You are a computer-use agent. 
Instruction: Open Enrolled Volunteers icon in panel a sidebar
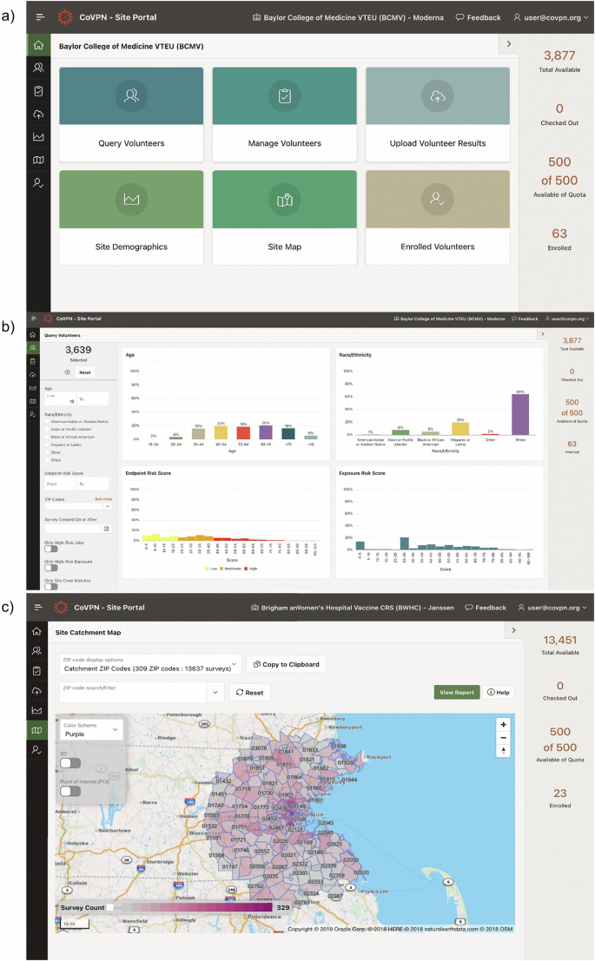(x=38, y=182)
